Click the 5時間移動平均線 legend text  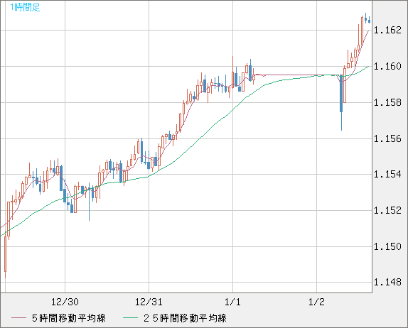69,318
